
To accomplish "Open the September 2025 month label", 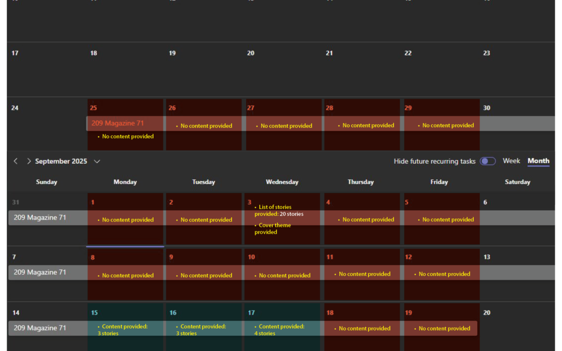I will tap(61, 161).
